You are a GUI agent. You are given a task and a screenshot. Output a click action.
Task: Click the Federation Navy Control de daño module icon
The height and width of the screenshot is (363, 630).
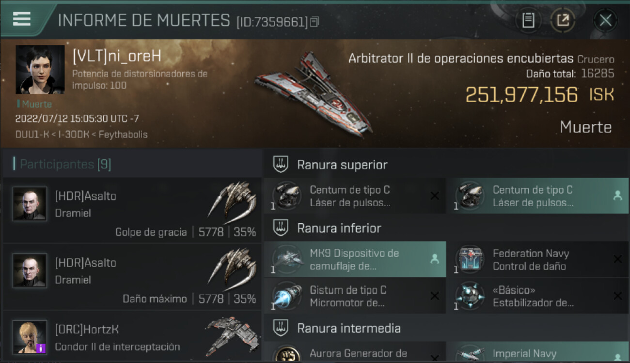(x=470, y=259)
